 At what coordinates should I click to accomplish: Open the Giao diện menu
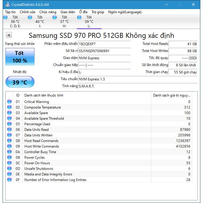tap(68, 12)
